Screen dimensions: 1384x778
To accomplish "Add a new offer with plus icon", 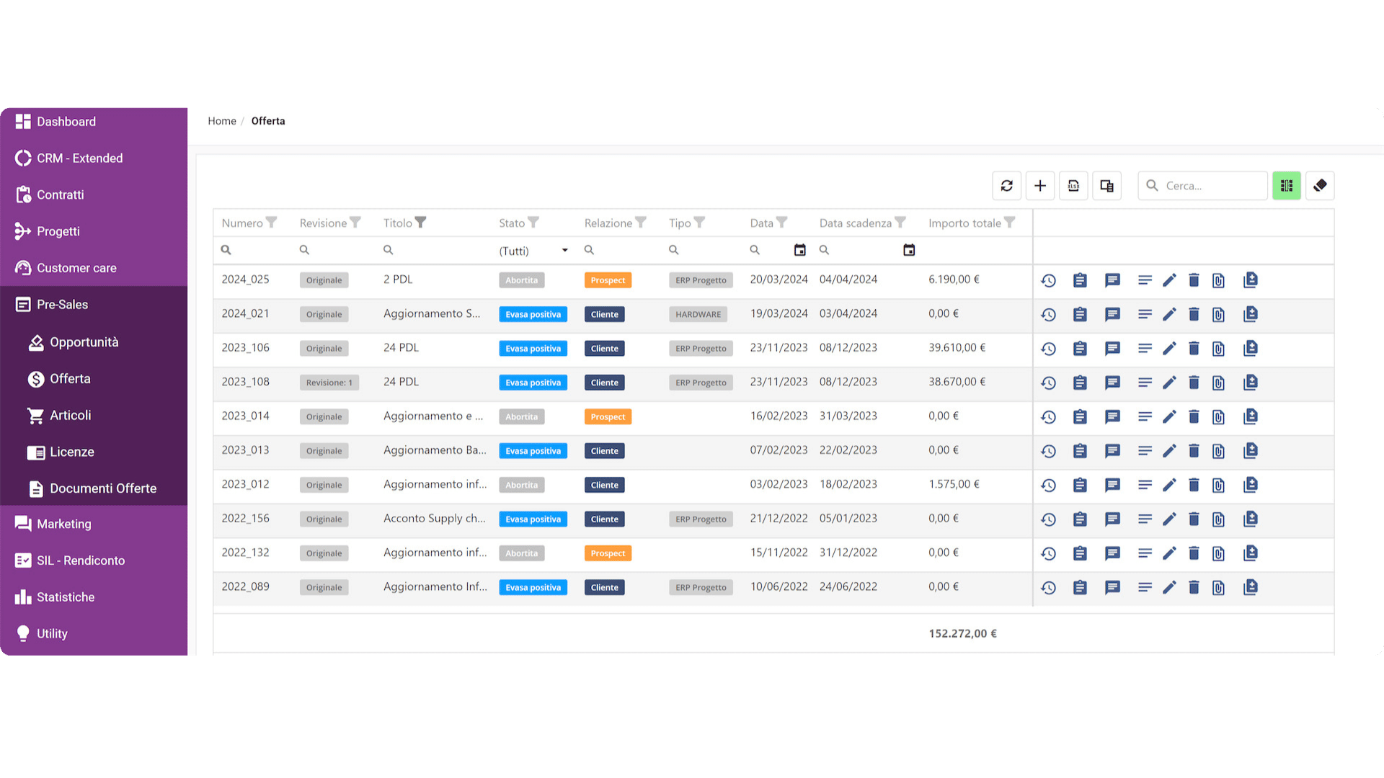I will coord(1040,186).
